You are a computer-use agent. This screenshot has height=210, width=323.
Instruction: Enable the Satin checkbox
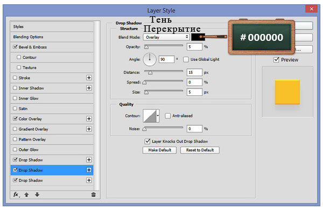pos(15,108)
